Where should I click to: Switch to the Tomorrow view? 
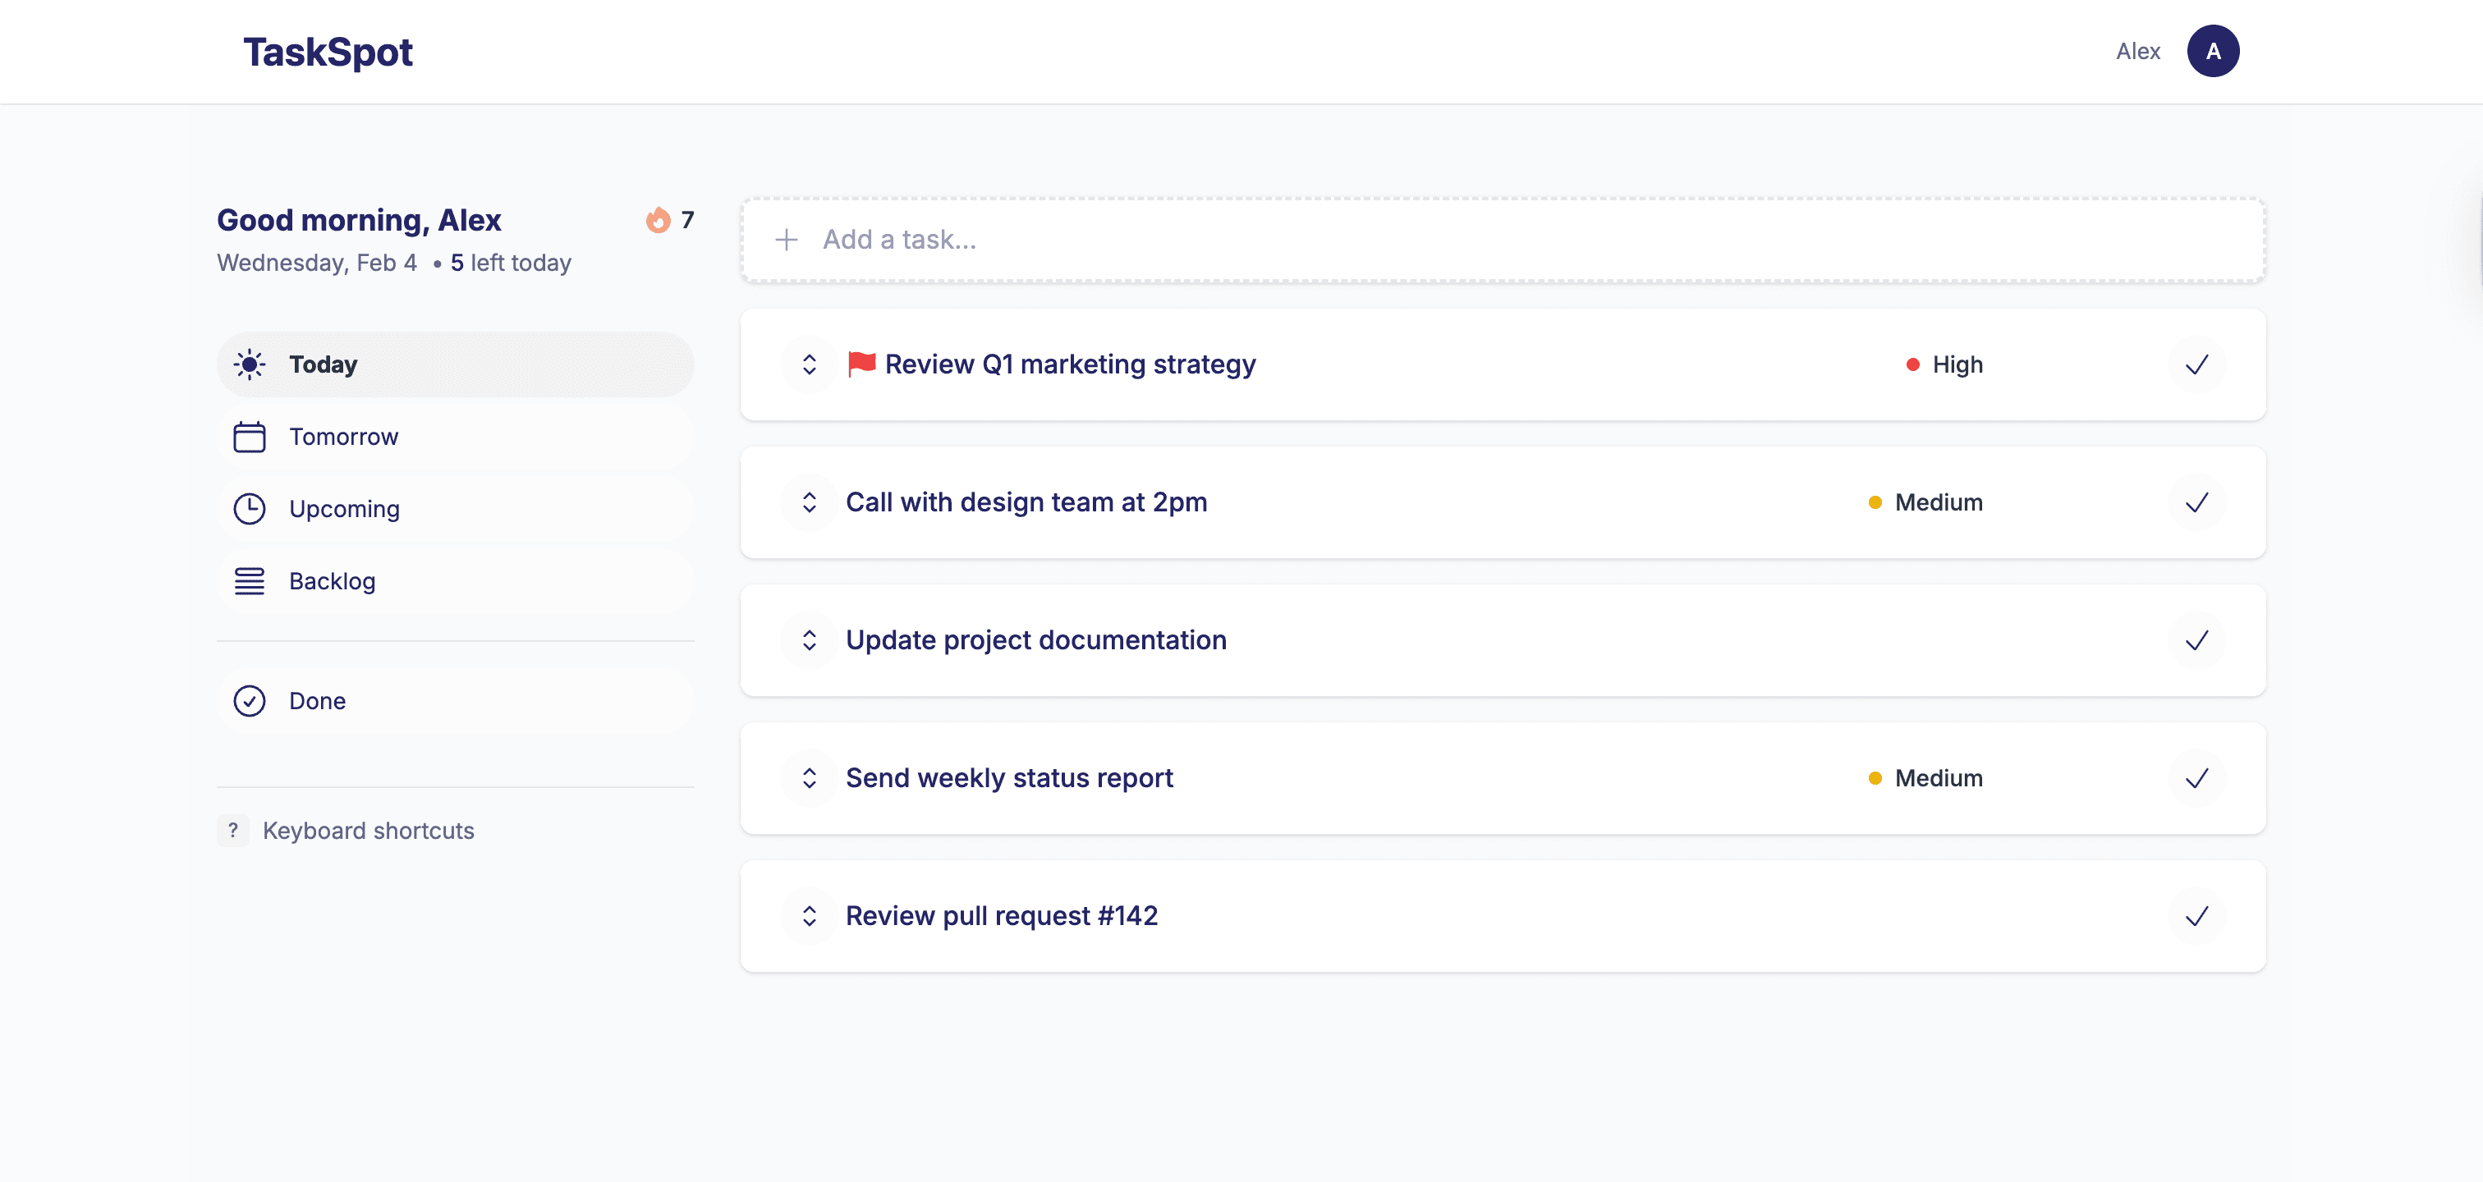coord(343,435)
